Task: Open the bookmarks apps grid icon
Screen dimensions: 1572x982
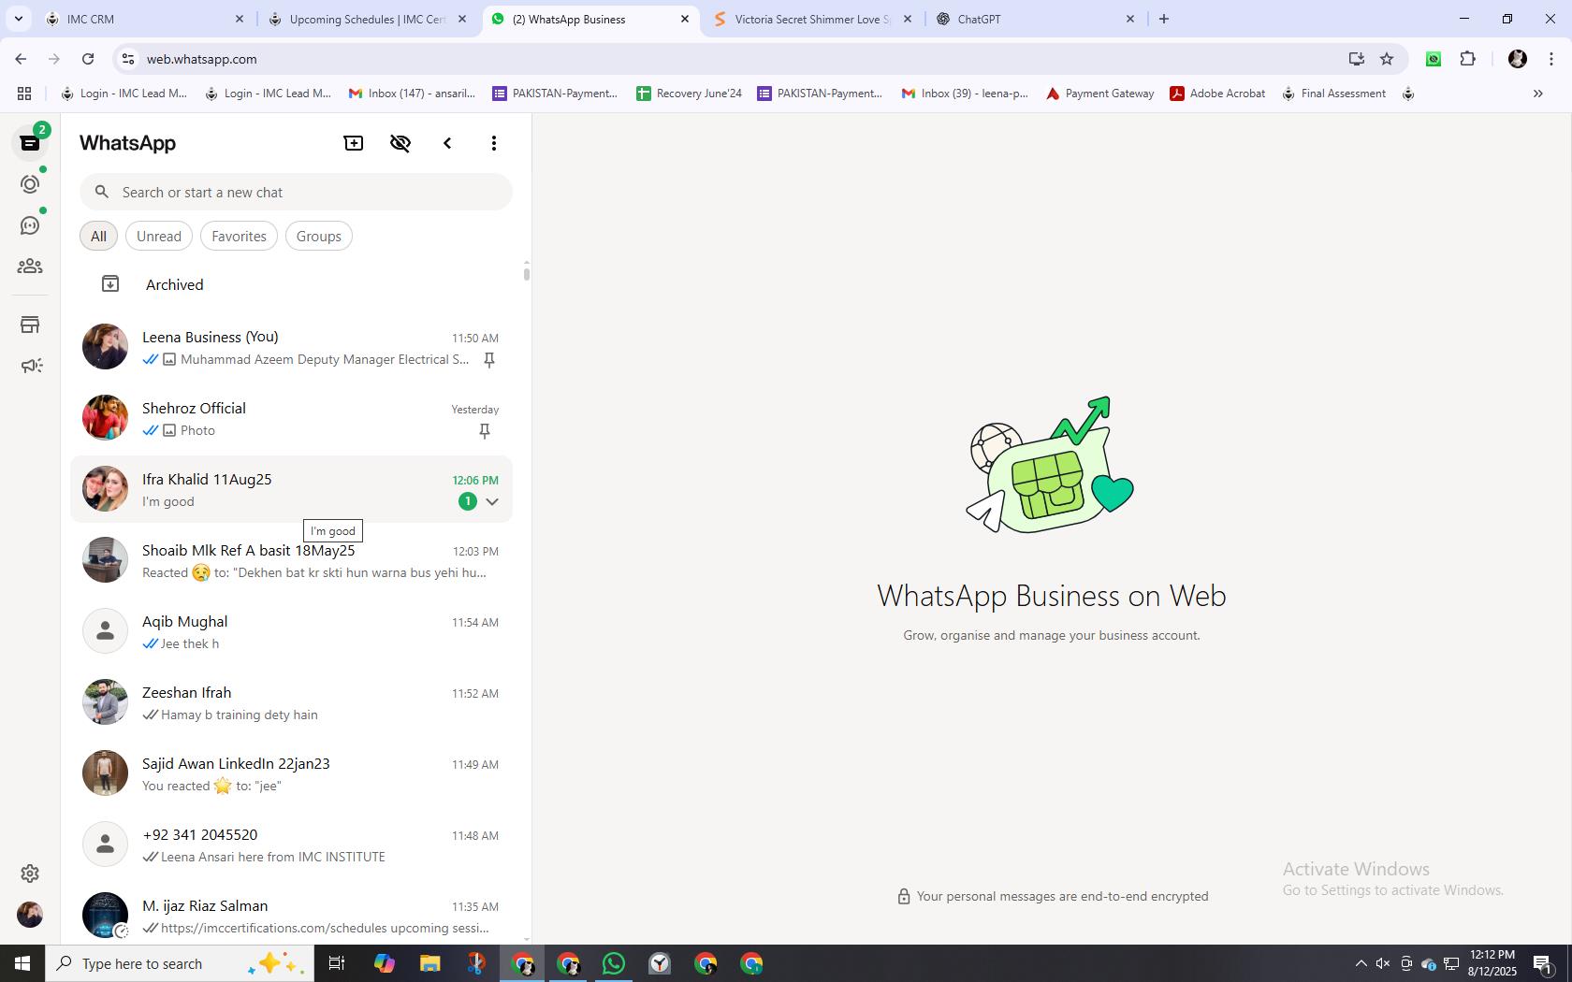Action: point(24,94)
